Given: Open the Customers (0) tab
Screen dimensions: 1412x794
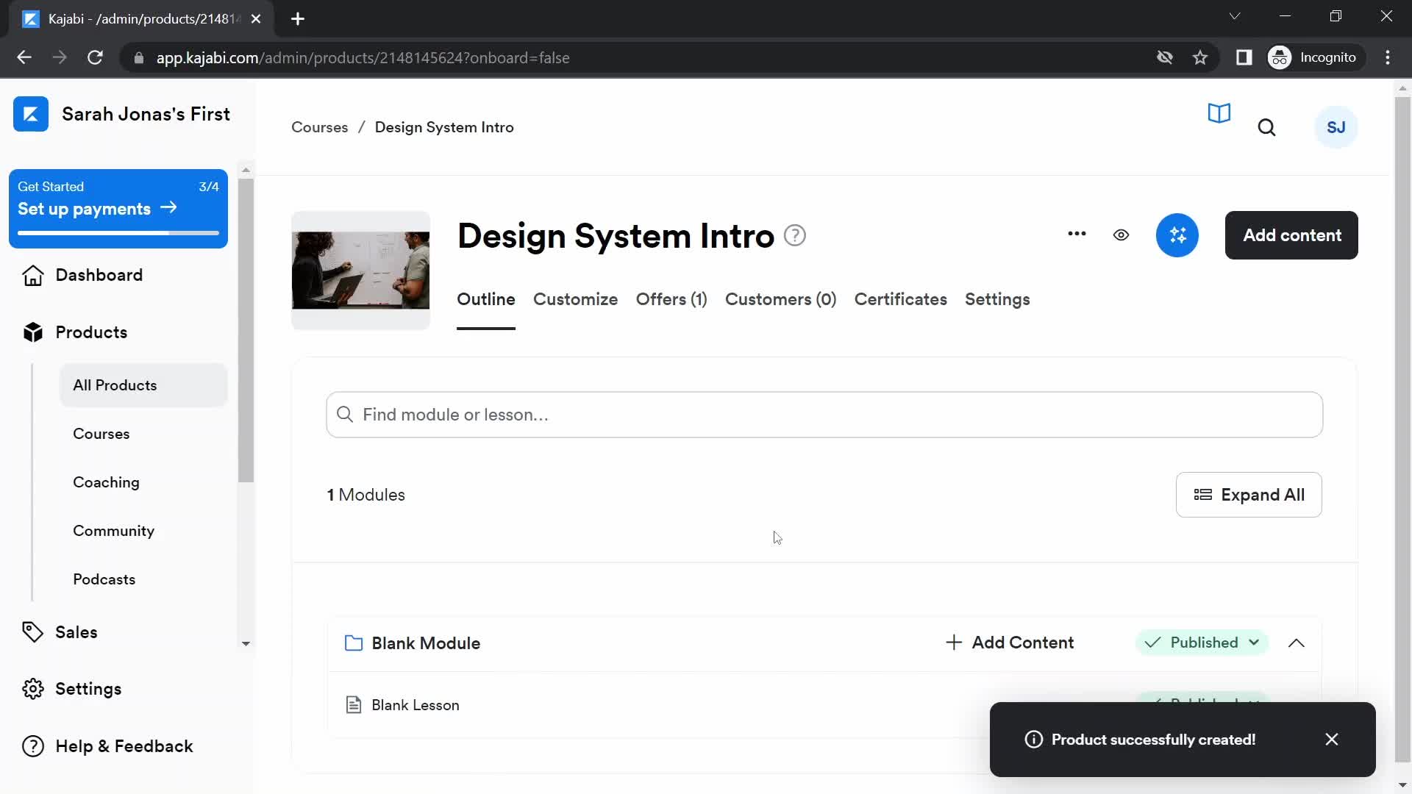Looking at the screenshot, I should pos(780,300).
